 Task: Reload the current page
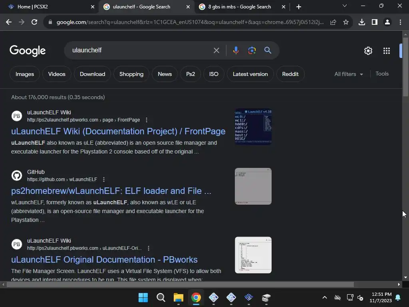34,22
